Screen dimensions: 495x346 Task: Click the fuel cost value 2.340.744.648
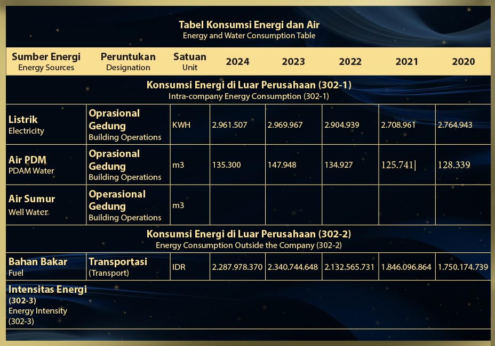[x=293, y=267]
